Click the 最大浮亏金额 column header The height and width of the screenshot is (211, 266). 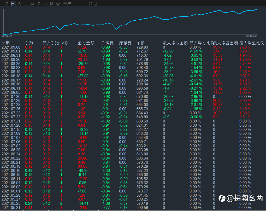(x=175, y=43)
